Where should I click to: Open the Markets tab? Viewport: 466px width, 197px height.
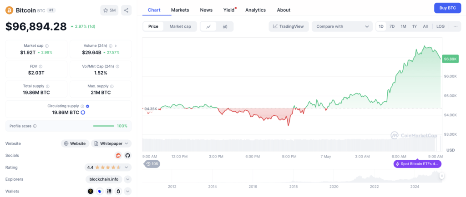(x=180, y=10)
